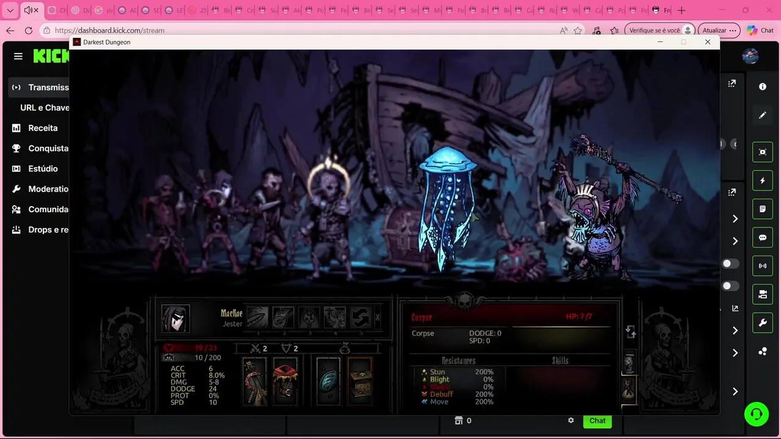781x439 pixels.
Task: Click the notes document icon
Action: click(x=763, y=209)
